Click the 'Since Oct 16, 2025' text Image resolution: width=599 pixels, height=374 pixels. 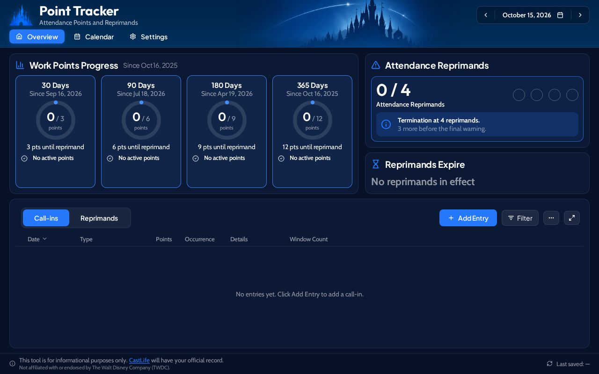[x=150, y=65]
